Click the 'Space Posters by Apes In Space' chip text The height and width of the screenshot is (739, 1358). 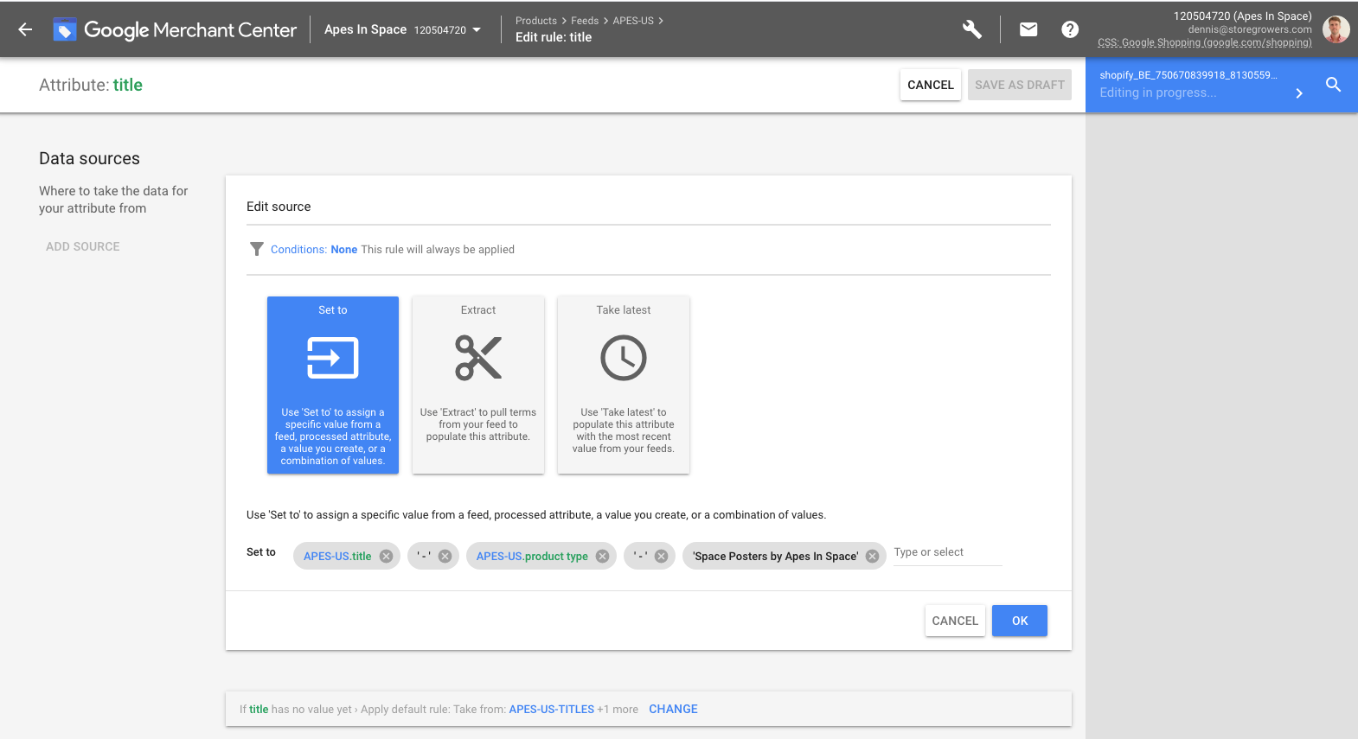click(x=775, y=556)
